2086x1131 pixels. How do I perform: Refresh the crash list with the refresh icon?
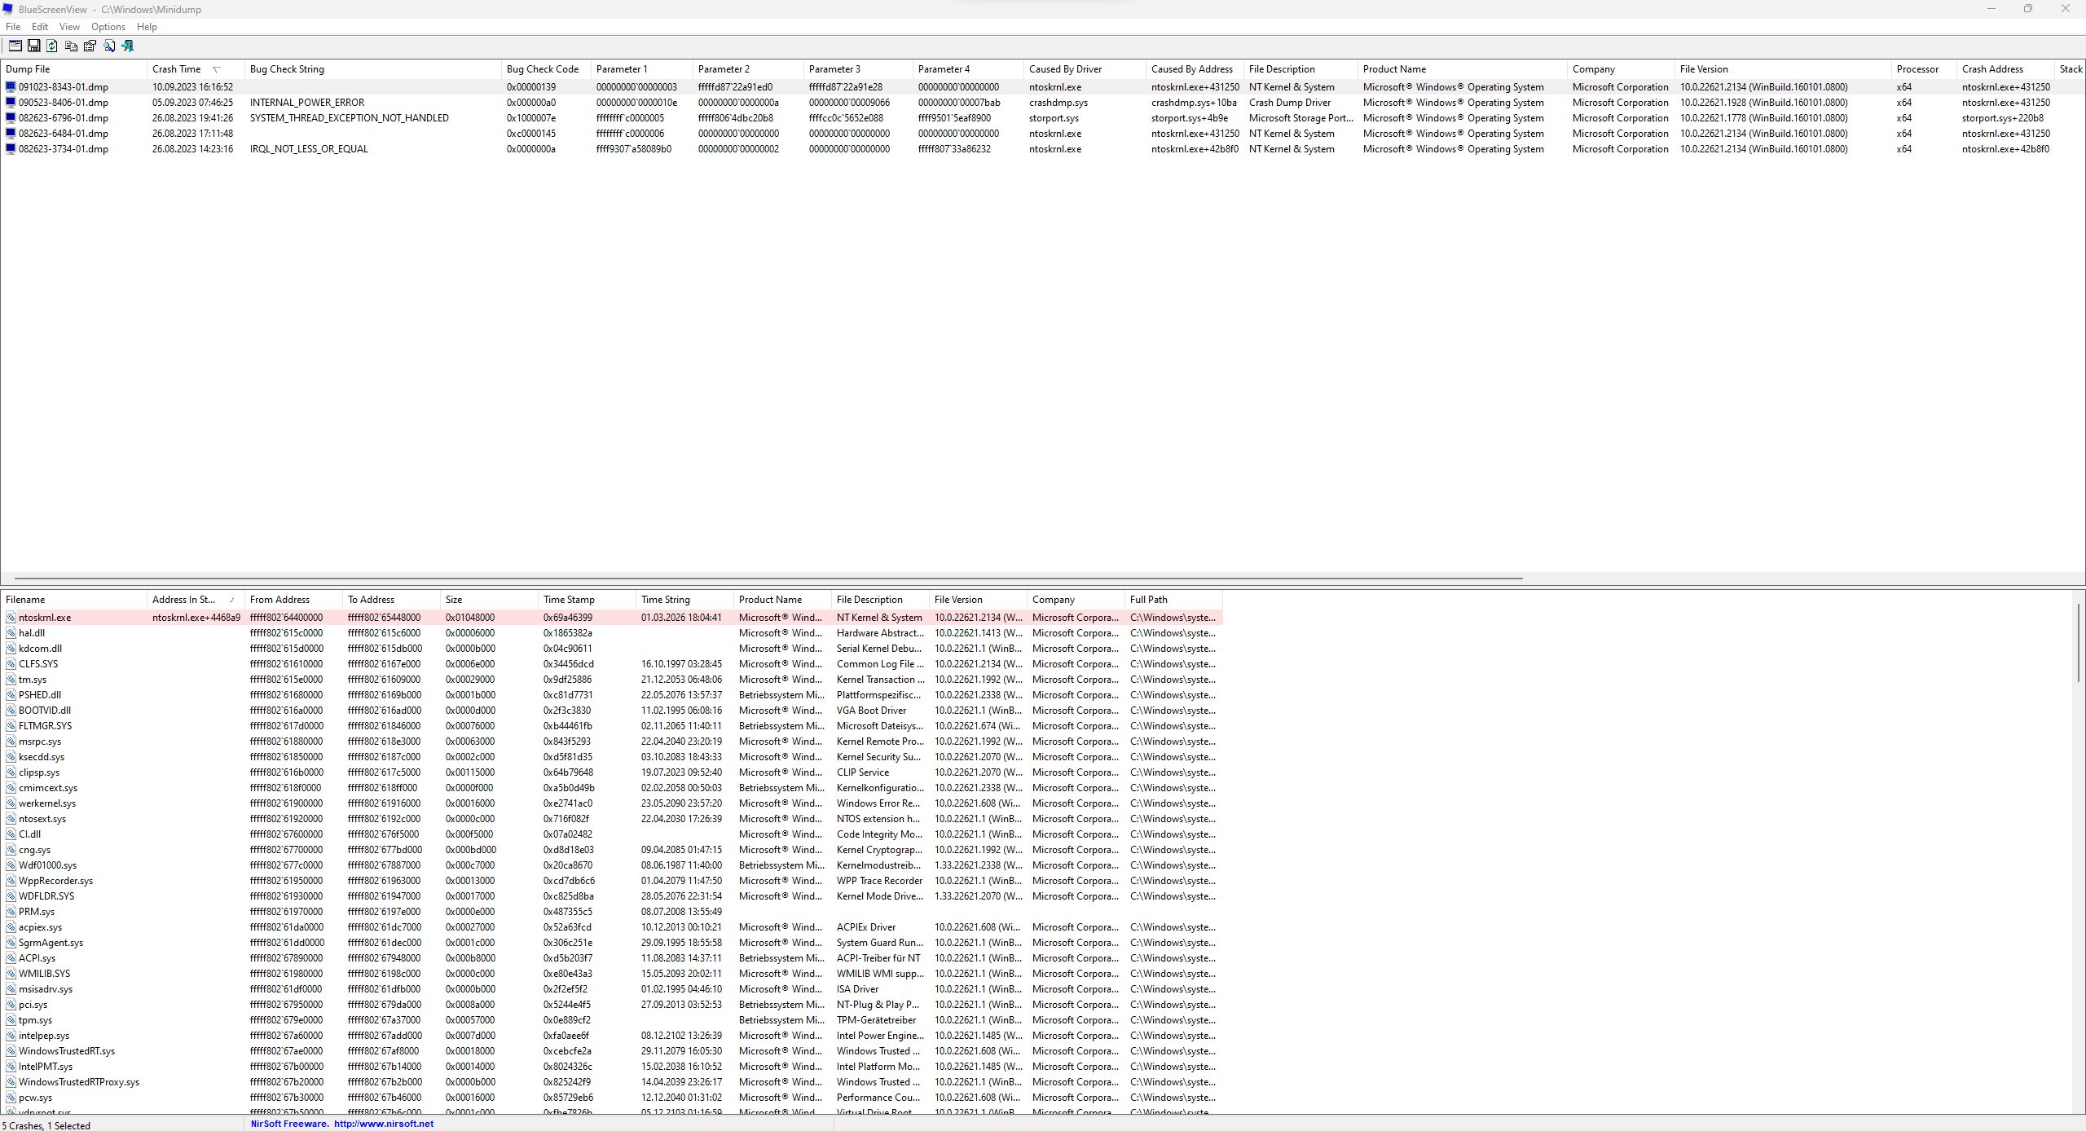point(51,46)
